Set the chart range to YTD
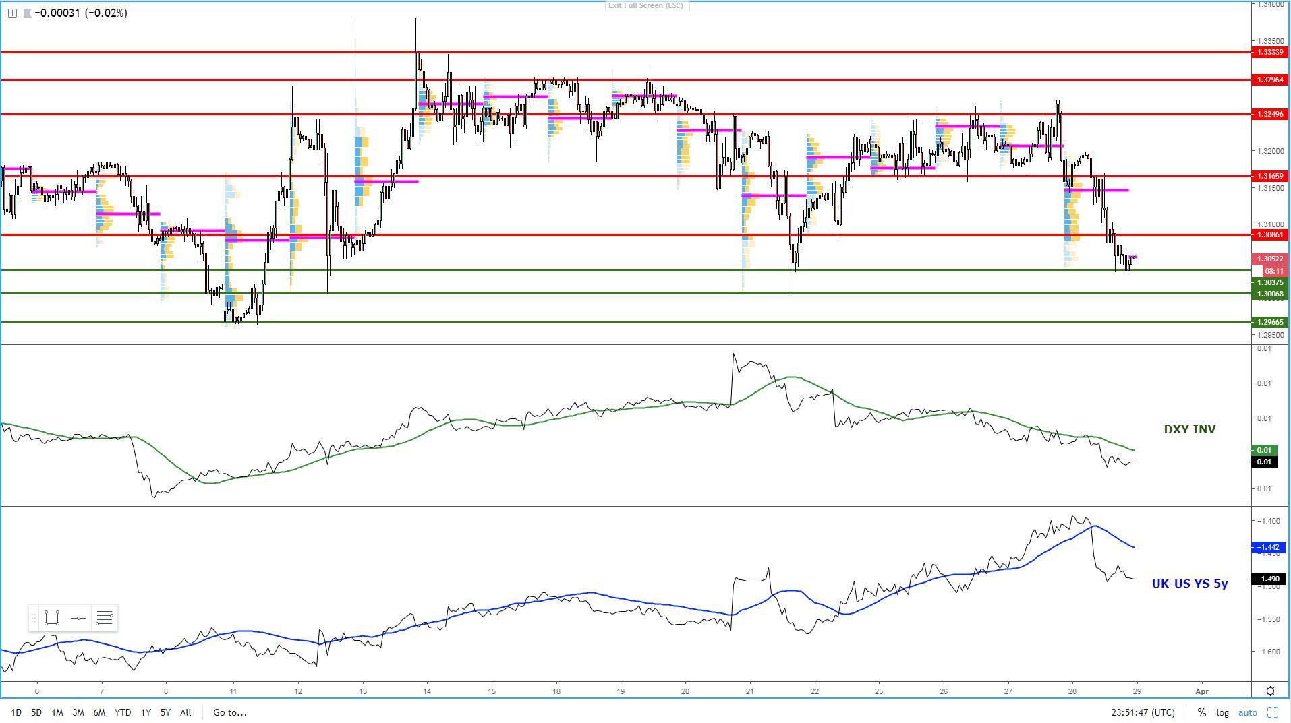This screenshot has height=723, width=1291. coord(123,712)
